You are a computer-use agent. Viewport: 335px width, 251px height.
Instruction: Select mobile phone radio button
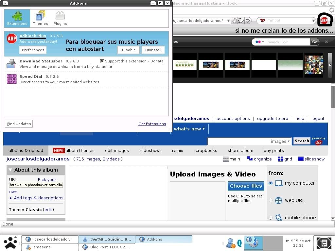click(271, 217)
